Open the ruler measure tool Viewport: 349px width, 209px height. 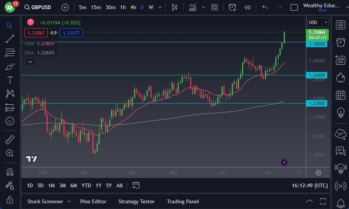coord(10,140)
